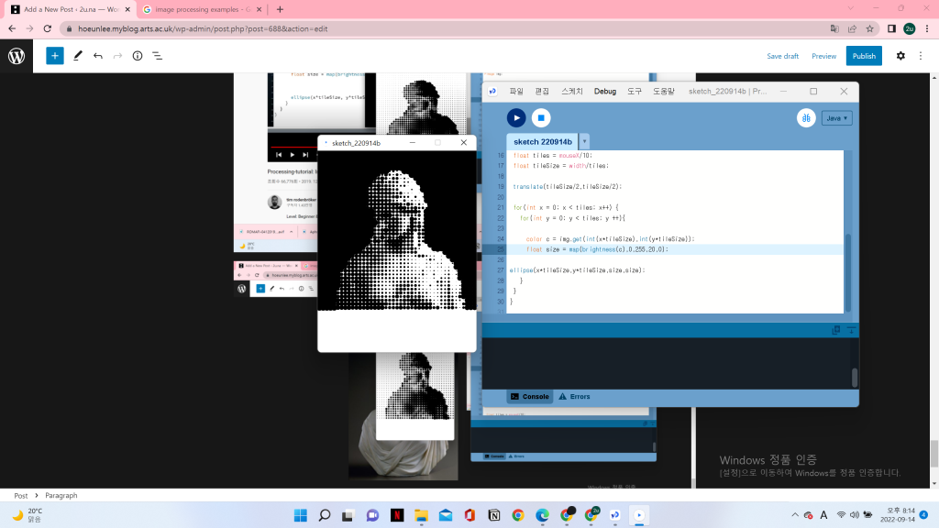Open Notion from the taskbar
939x528 pixels.
pyautogui.click(x=494, y=515)
